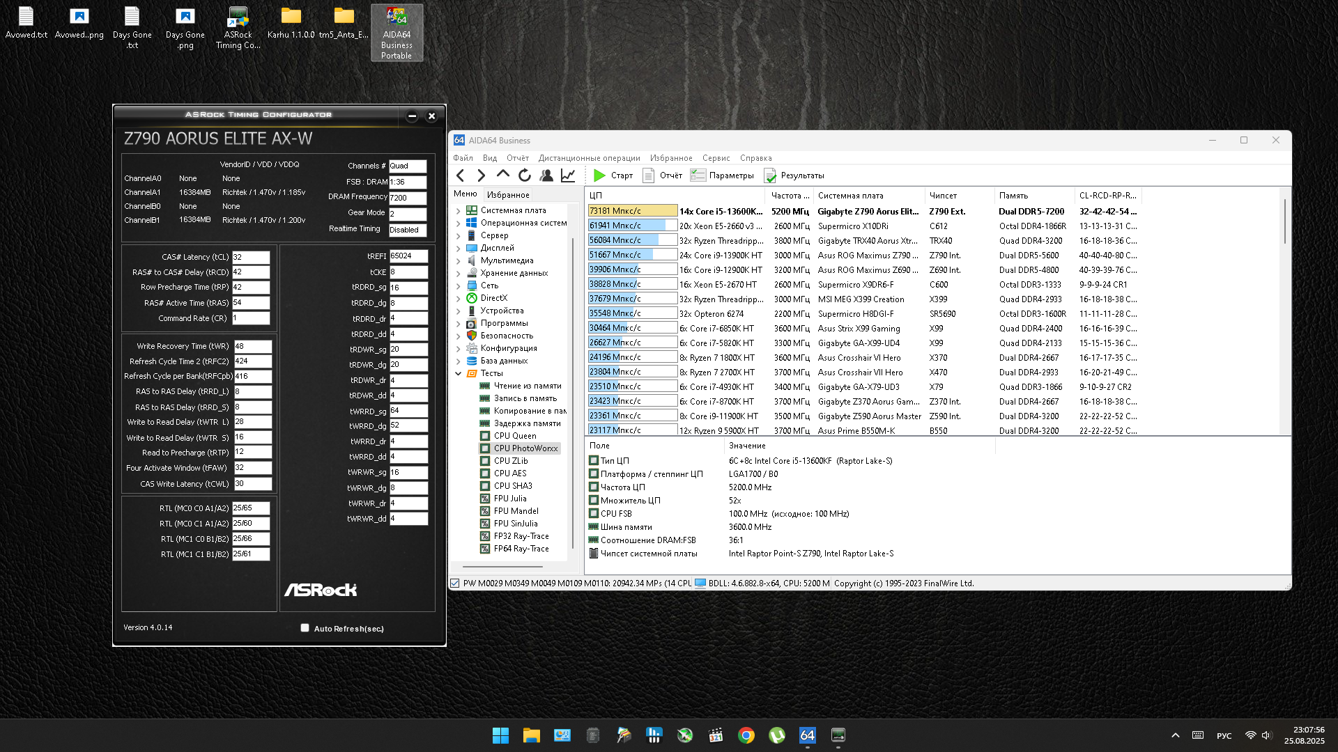
Task: Collapse the Тесты tree node
Action: pos(459,373)
